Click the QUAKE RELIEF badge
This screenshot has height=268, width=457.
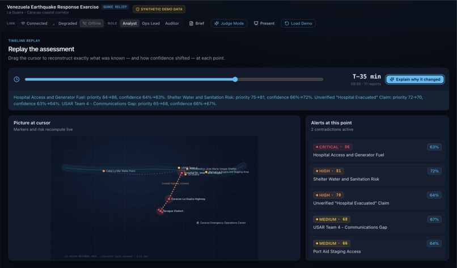point(115,7)
